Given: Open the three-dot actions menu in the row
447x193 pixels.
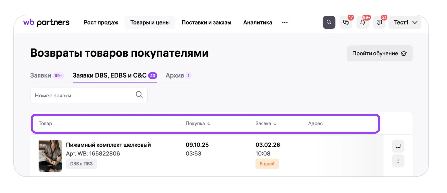Looking at the screenshot, I should [x=398, y=161].
